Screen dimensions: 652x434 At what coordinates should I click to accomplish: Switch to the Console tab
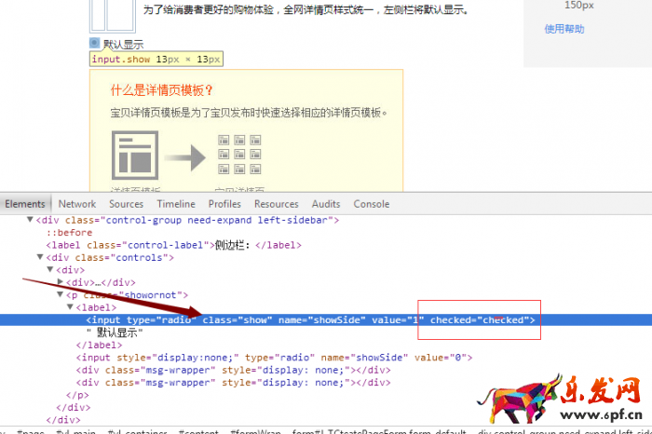(372, 204)
